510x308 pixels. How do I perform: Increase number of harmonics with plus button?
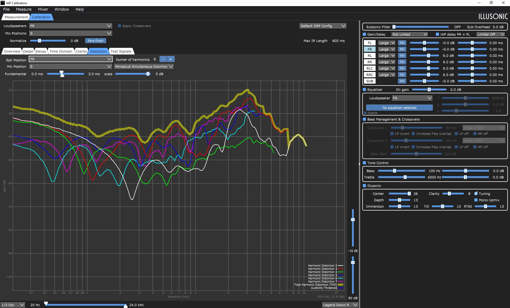point(171,59)
